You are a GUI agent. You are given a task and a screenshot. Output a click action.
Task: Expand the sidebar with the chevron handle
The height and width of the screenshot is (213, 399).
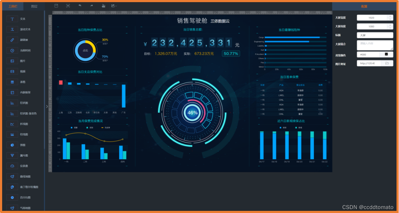[x=47, y=106]
